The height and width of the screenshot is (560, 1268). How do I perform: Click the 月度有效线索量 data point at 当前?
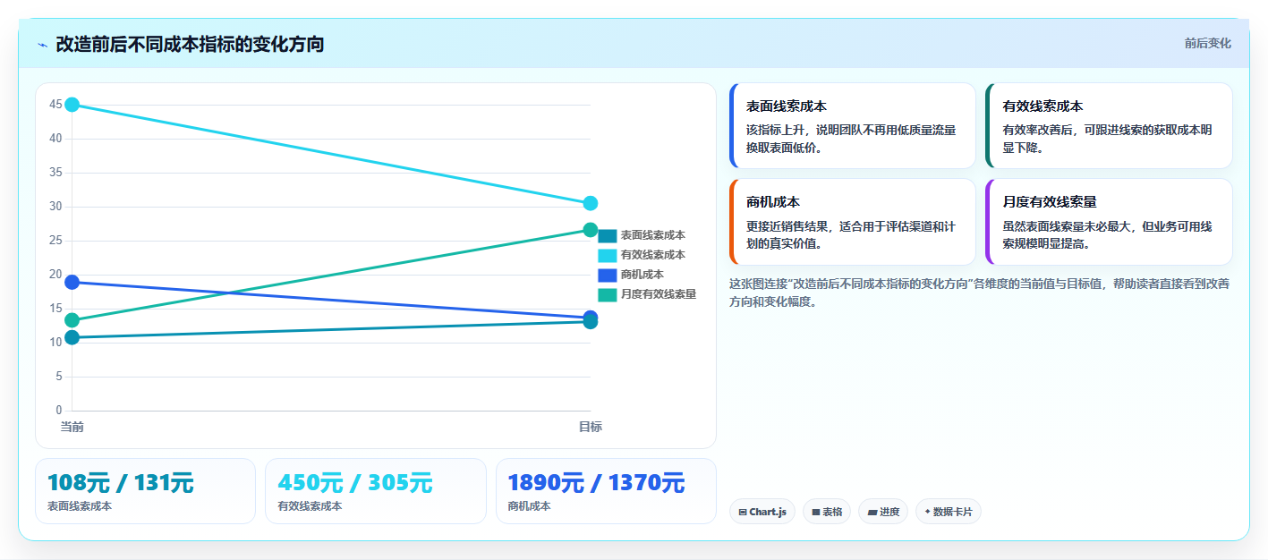72,320
